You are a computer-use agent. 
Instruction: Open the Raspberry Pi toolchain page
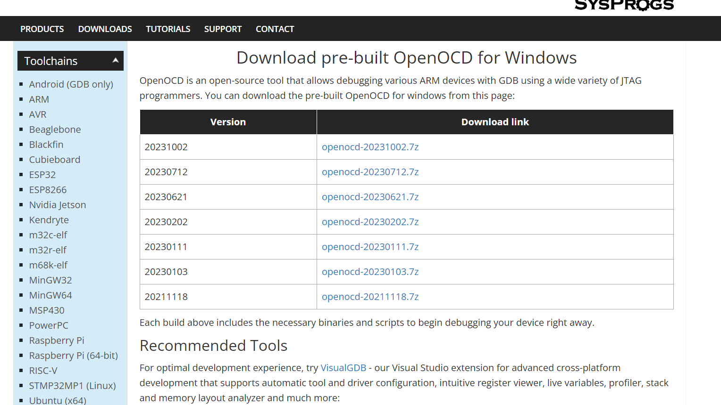(57, 340)
